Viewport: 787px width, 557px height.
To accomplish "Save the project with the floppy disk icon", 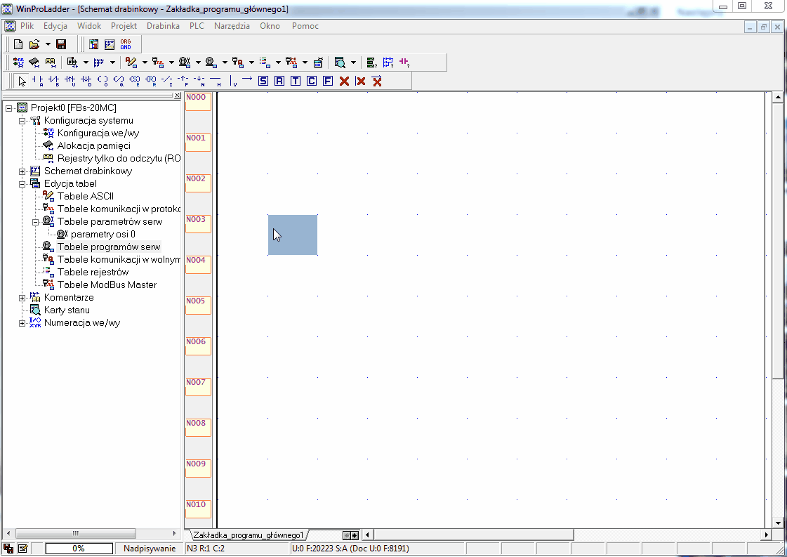I will click(x=61, y=44).
